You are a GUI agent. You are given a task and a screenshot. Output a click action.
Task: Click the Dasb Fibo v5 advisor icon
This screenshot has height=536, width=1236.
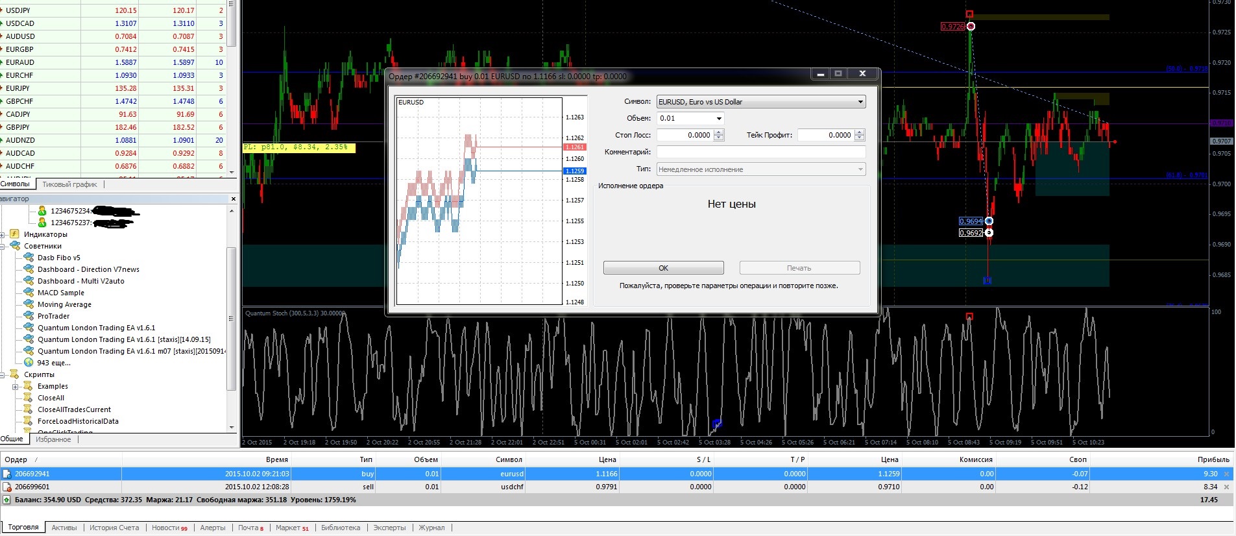pos(29,257)
